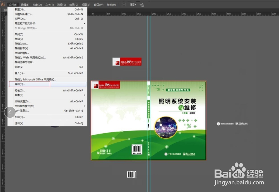The image size is (279, 192).
Task: Choose 打印(P)... menu entry
Action: pyautogui.click(x=47, y=117)
